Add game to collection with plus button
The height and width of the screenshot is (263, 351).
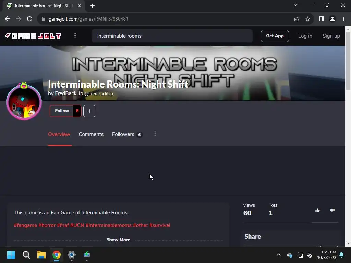point(89,111)
